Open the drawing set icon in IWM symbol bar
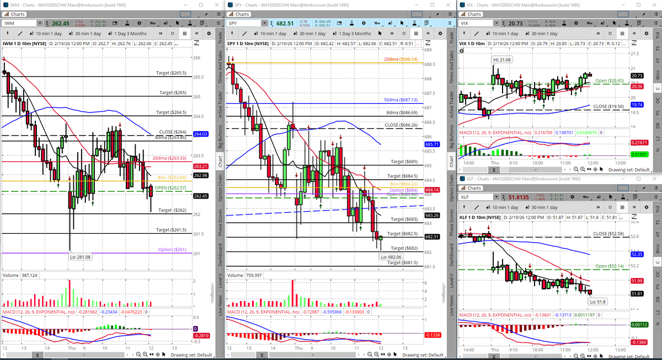The width and height of the screenshot is (662, 360). (202, 23)
